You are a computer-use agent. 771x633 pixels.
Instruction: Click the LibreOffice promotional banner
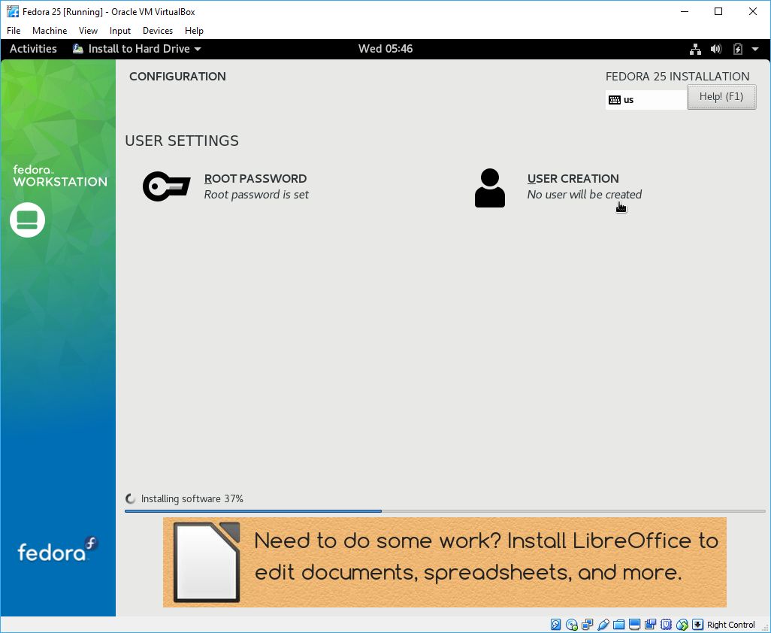pyautogui.click(x=445, y=562)
